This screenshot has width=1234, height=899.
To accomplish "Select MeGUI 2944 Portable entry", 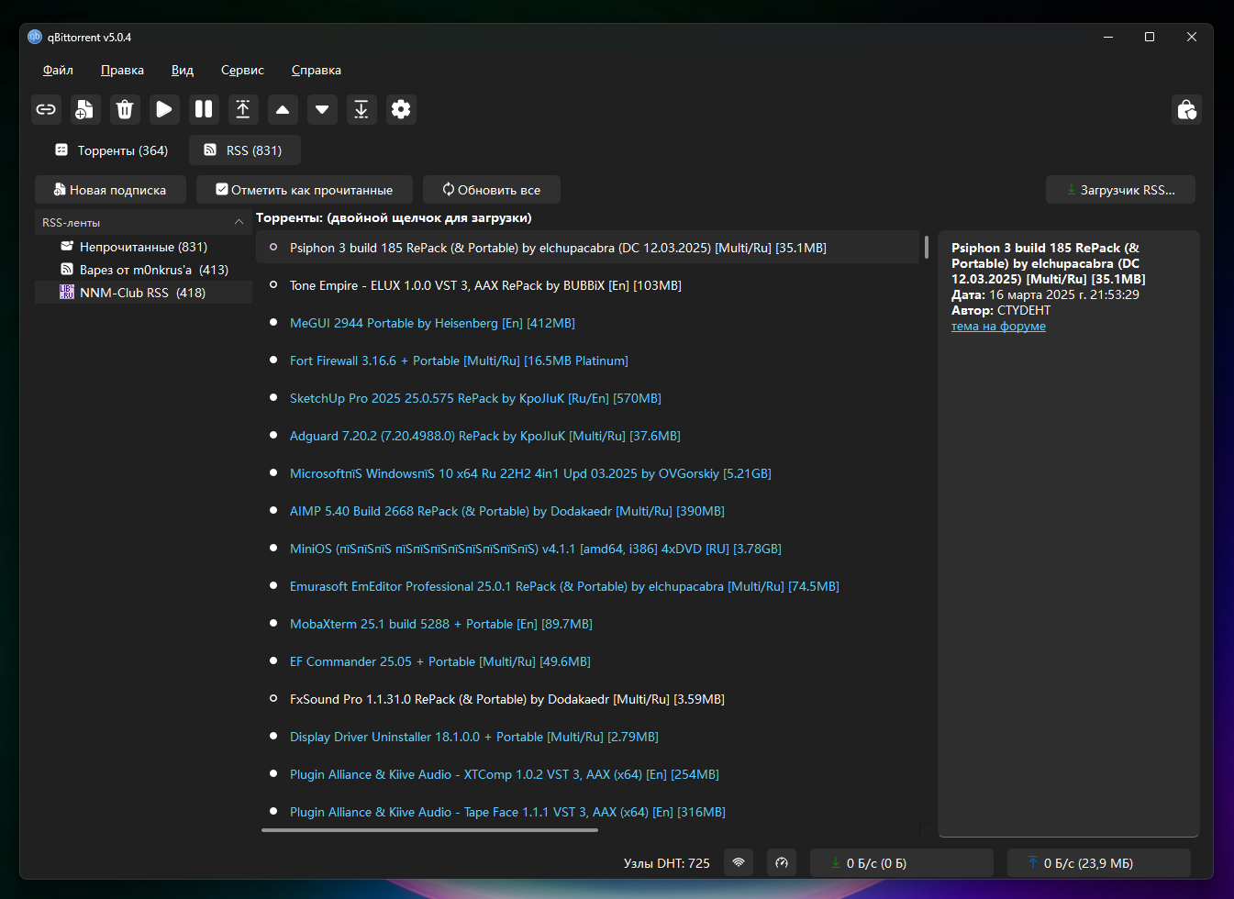I will [x=587, y=323].
